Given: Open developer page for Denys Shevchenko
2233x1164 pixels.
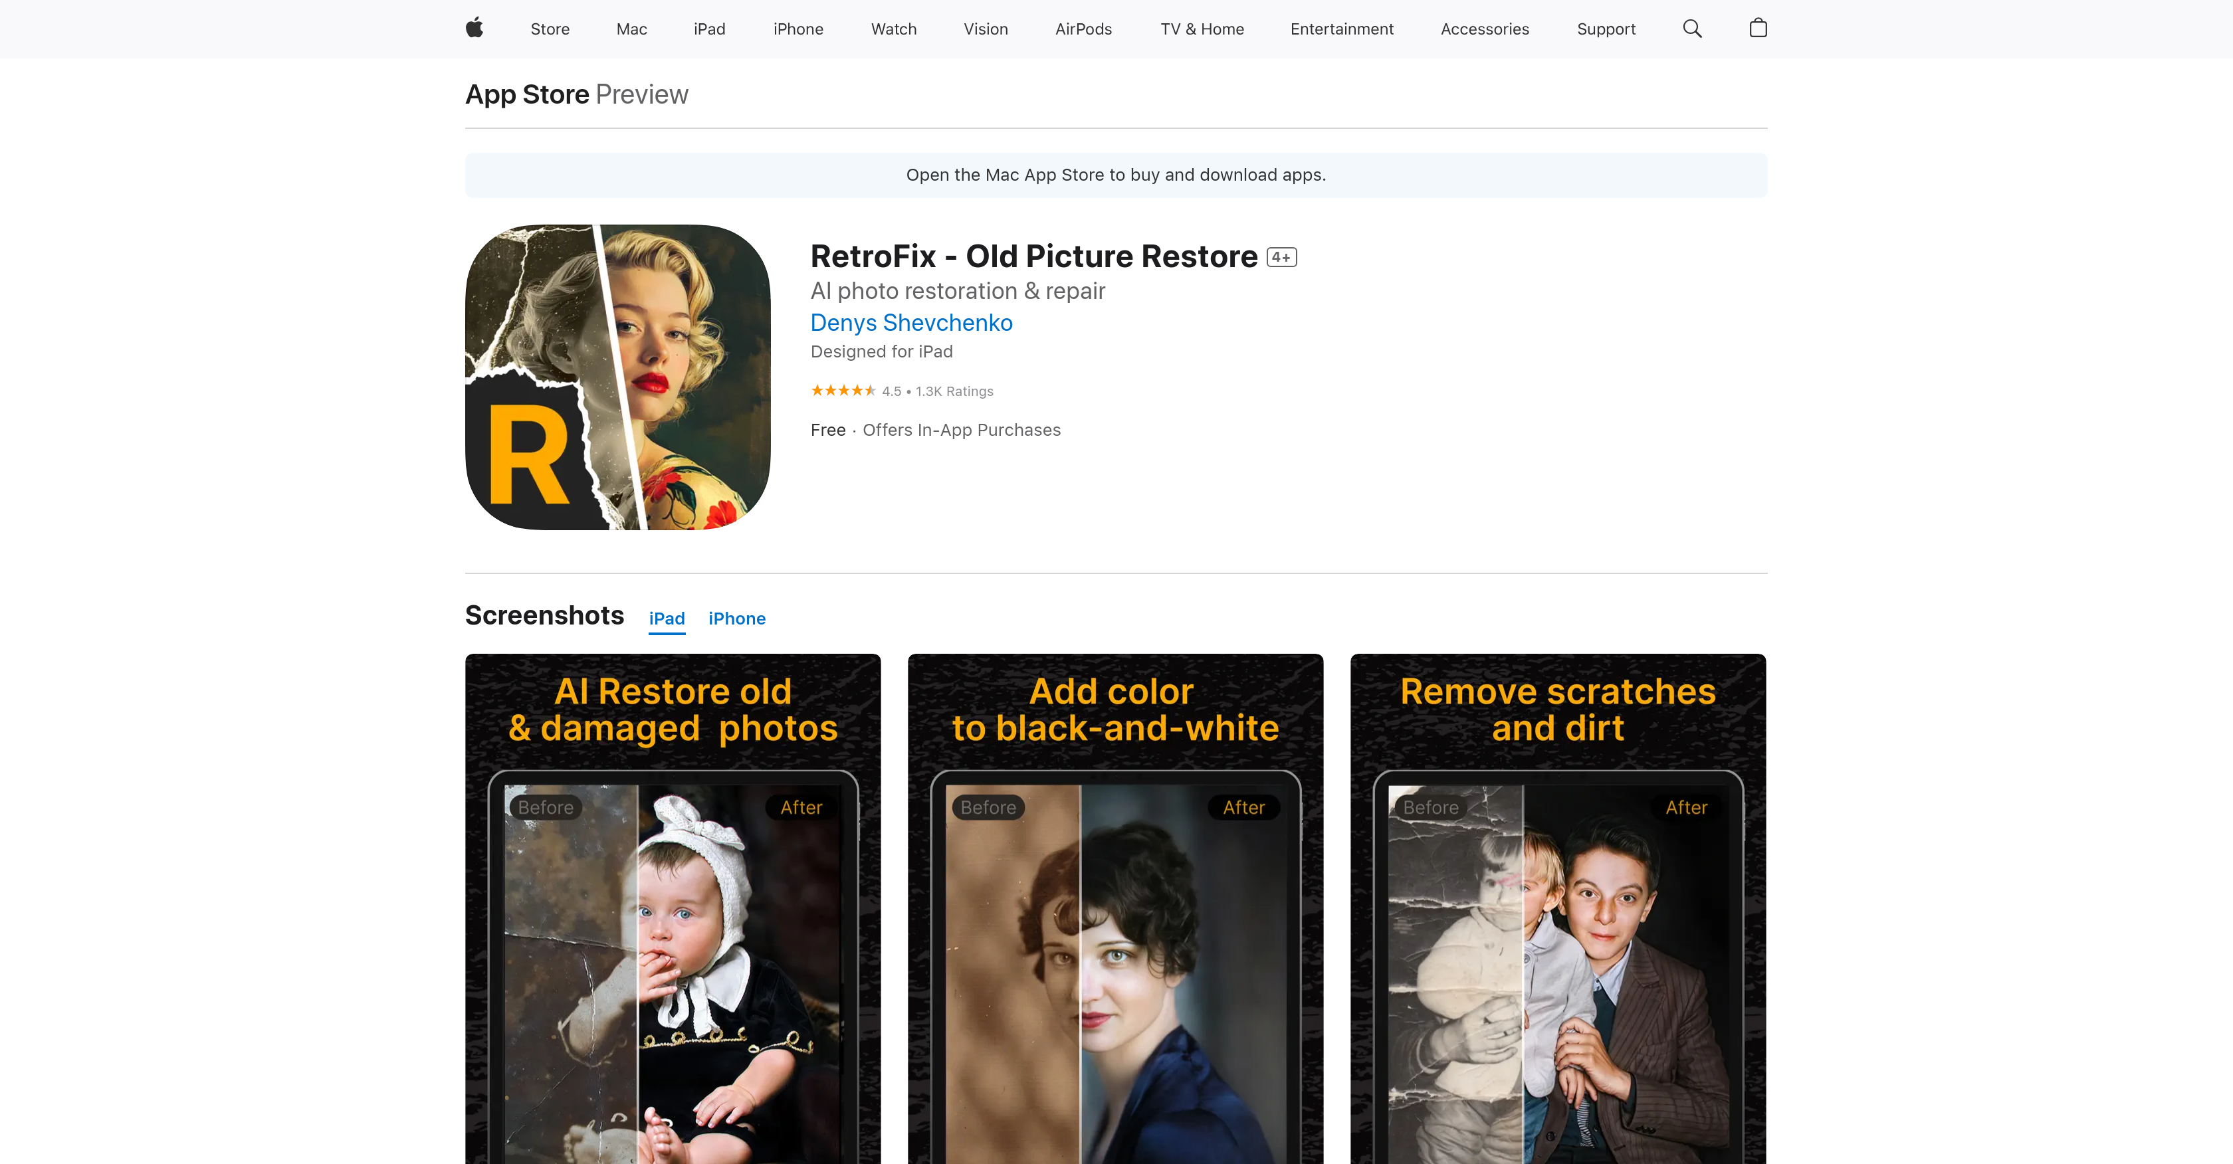Looking at the screenshot, I should pyautogui.click(x=911, y=322).
